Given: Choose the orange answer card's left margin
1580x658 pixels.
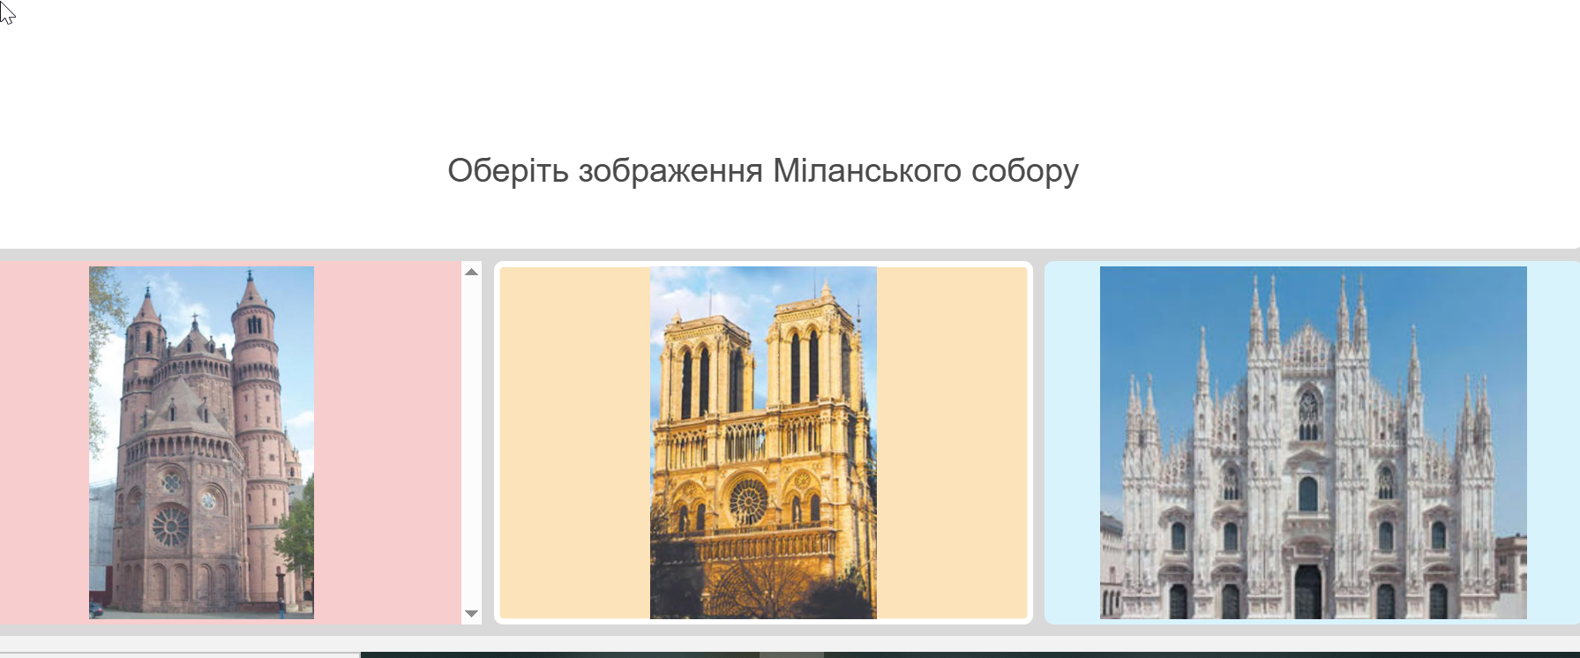Looking at the screenshot, I should 574,442.
